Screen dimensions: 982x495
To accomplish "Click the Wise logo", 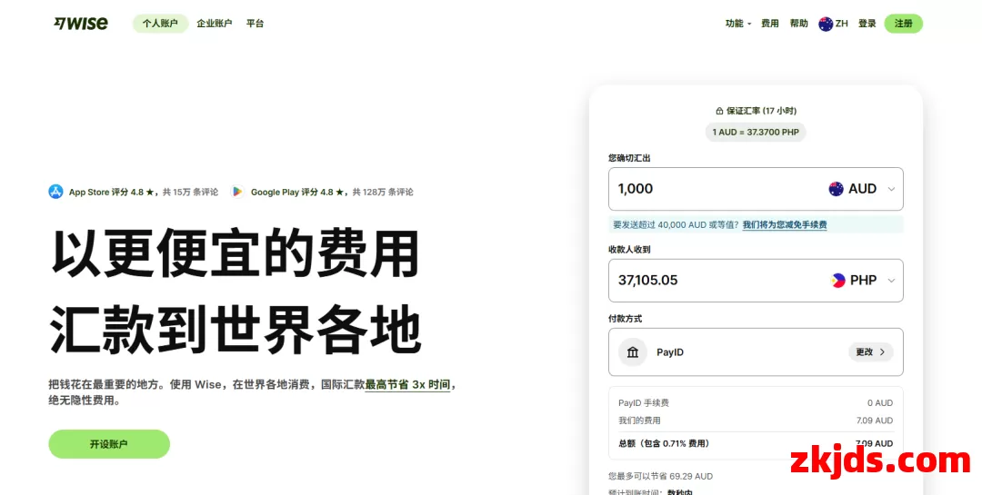I will coord(81,23).
